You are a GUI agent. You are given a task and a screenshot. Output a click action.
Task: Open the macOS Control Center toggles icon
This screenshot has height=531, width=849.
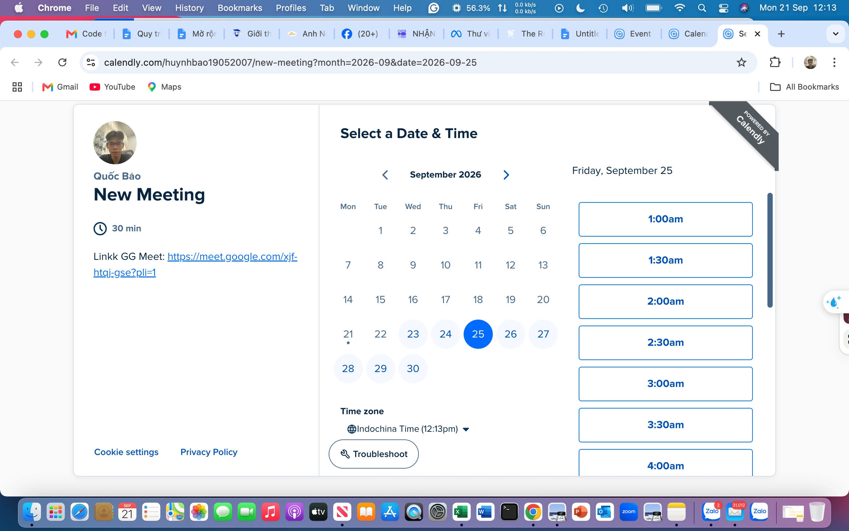[x=723, y=8]
